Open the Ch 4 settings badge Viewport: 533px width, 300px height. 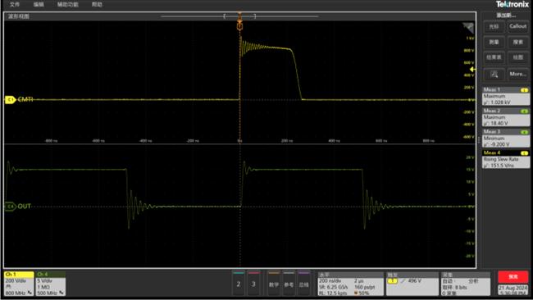click(x=51, y=284)
